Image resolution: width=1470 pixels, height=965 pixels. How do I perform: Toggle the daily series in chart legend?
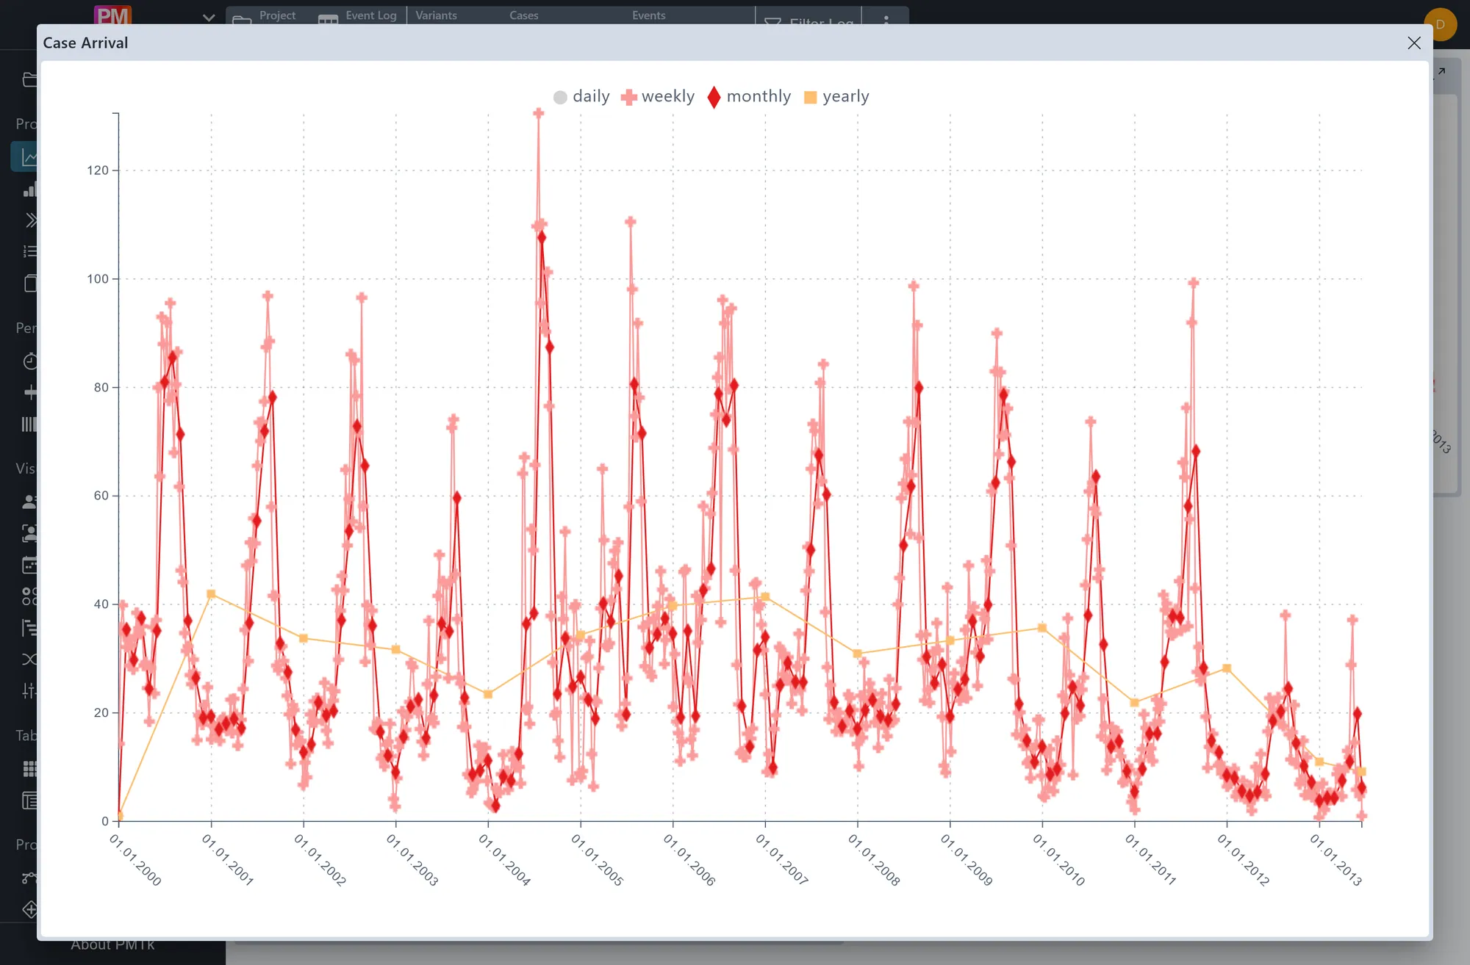581,96
